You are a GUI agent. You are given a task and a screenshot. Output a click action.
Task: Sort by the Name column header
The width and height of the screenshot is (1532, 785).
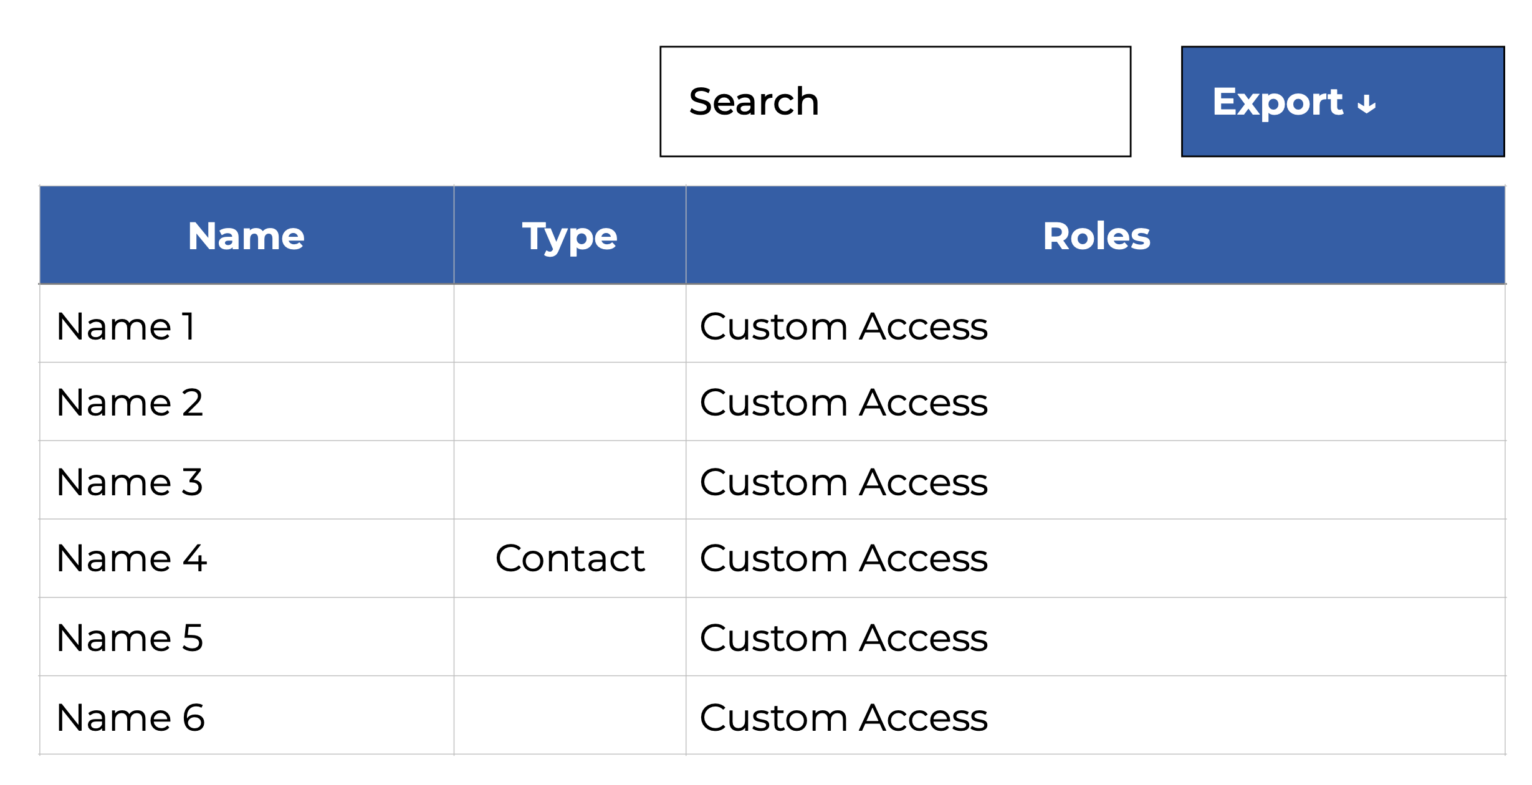246,236
